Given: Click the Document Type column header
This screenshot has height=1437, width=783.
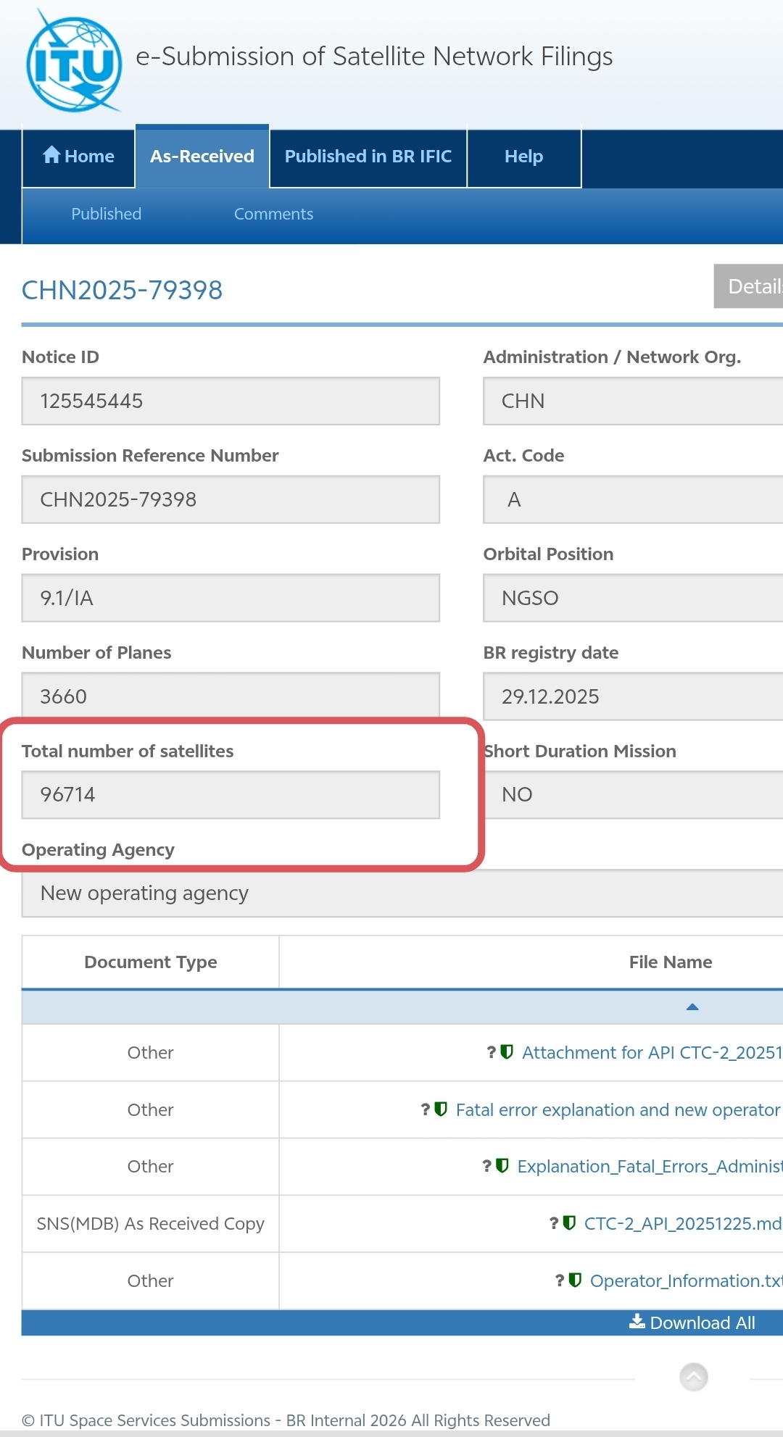Looking at the screenshot, I should point(151,962).
